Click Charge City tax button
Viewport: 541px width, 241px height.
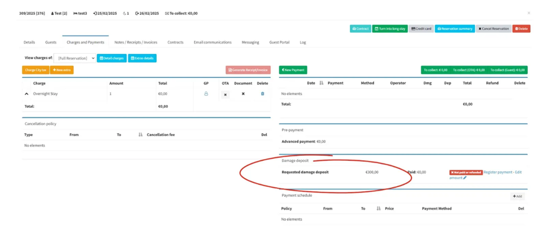(x=35, y=70)
